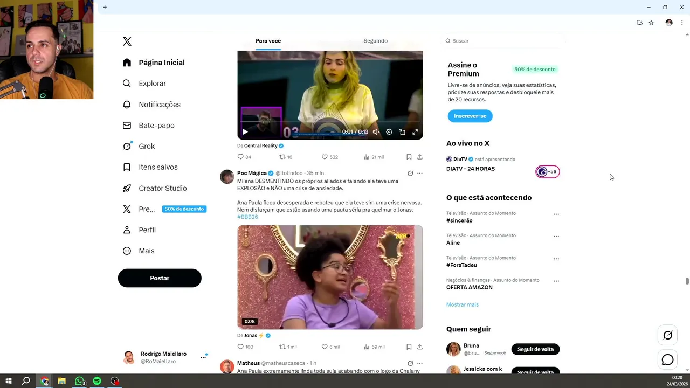The width and height of the screenshot is (690, 388).
Task: Open options for the #ForaTadeu trend
Action: coord(556,259)
